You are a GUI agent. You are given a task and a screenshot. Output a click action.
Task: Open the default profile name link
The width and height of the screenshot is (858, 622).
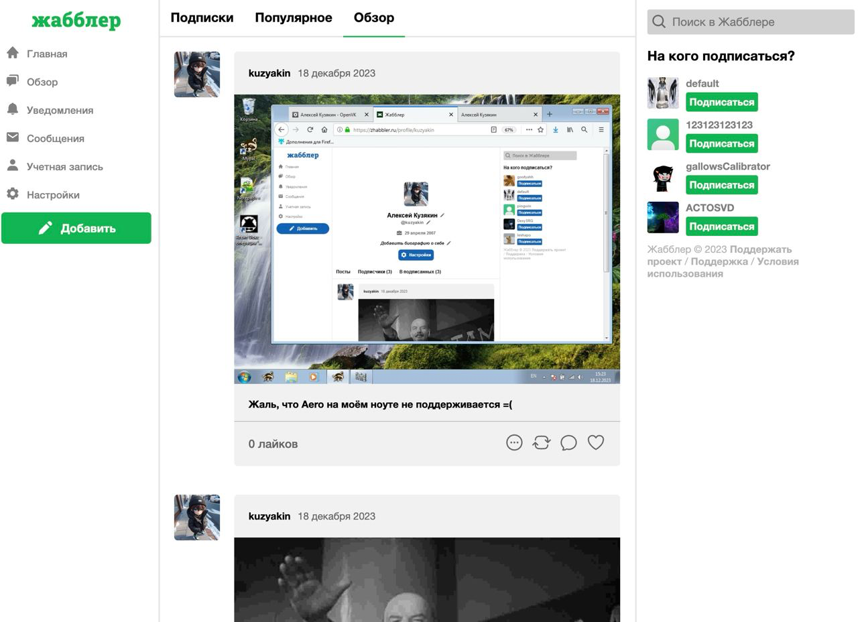(702, 84)
